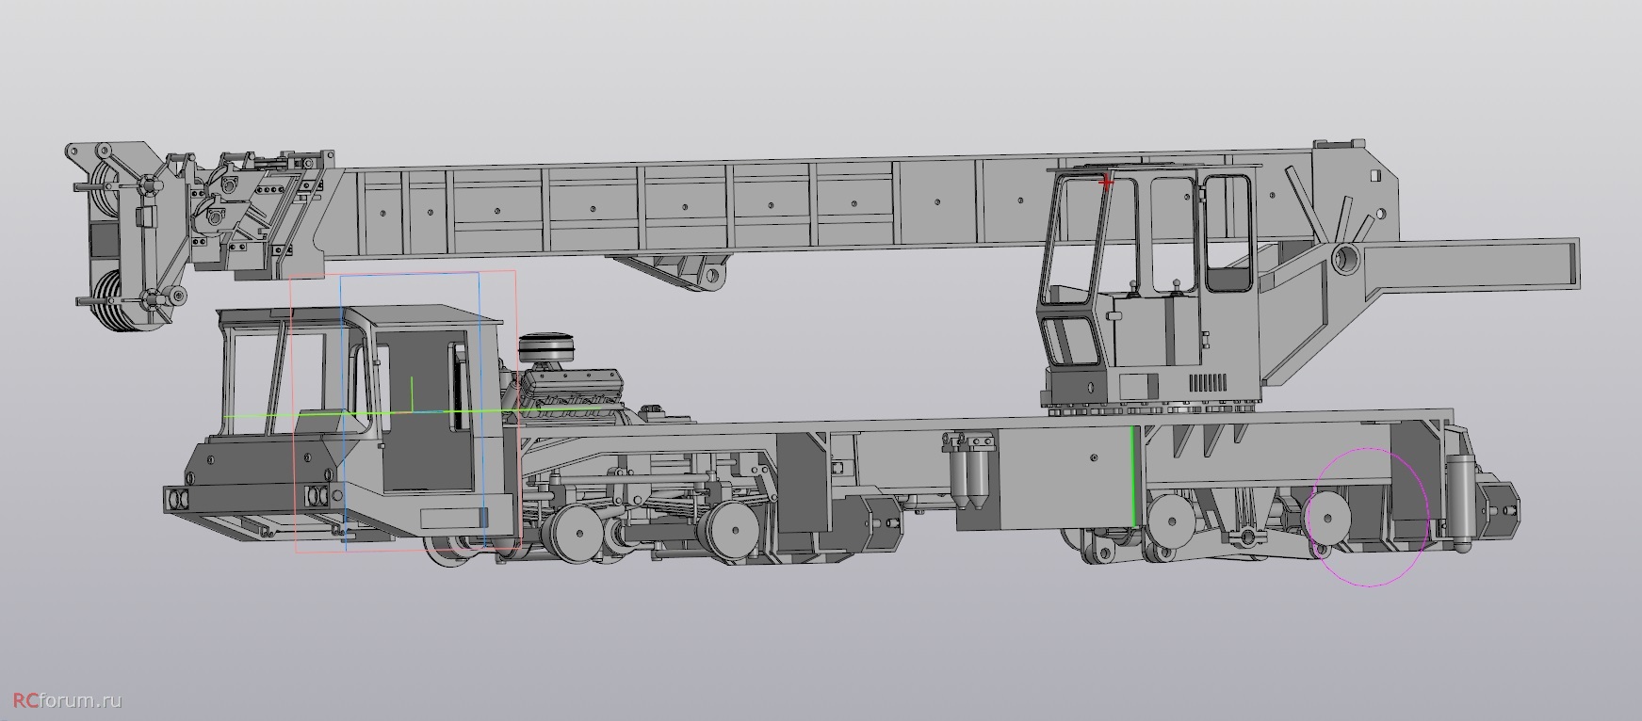Select the round air filter atop engine

tap(546, 345)
